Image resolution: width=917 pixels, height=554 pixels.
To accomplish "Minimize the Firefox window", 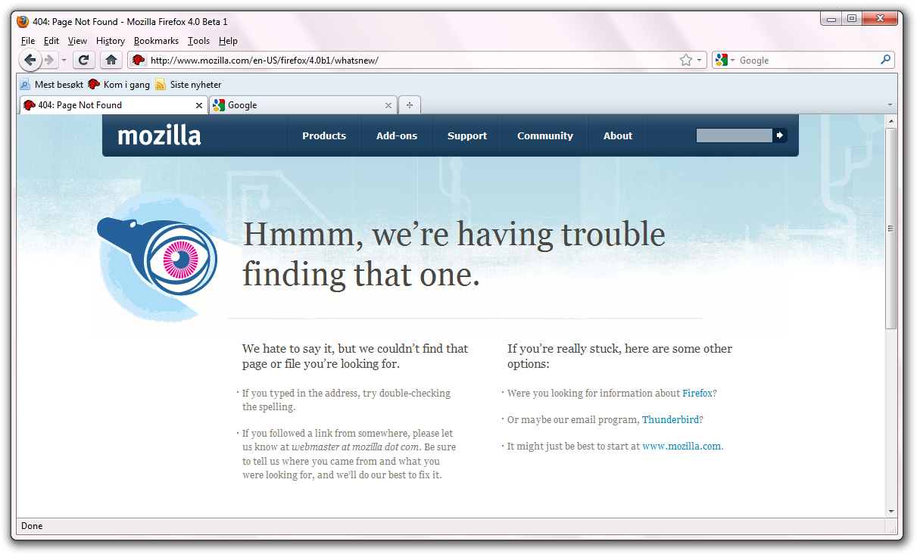I will (831, 19).
